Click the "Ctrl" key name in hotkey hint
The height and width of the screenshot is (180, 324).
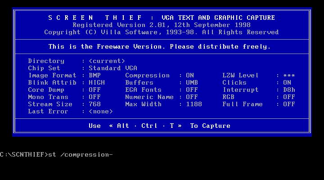click(x=149, y=126)
